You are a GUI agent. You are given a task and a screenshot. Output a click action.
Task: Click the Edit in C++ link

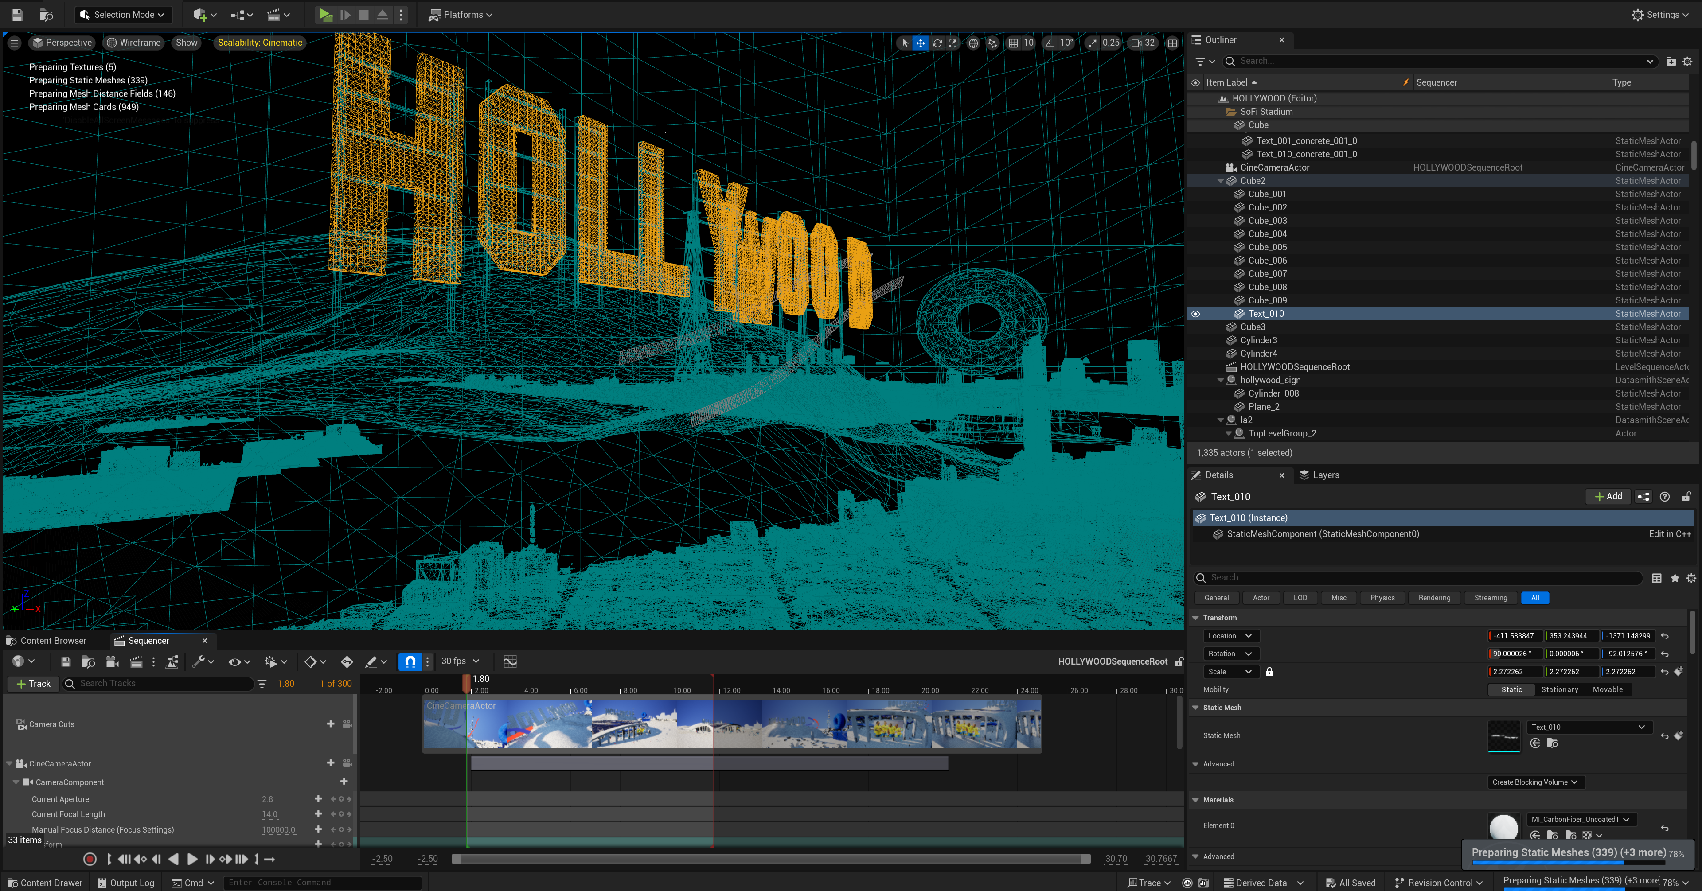click(1669, 534)
